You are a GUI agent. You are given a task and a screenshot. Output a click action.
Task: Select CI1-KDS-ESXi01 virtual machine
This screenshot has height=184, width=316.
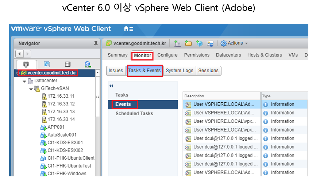[x=65, y=143]
